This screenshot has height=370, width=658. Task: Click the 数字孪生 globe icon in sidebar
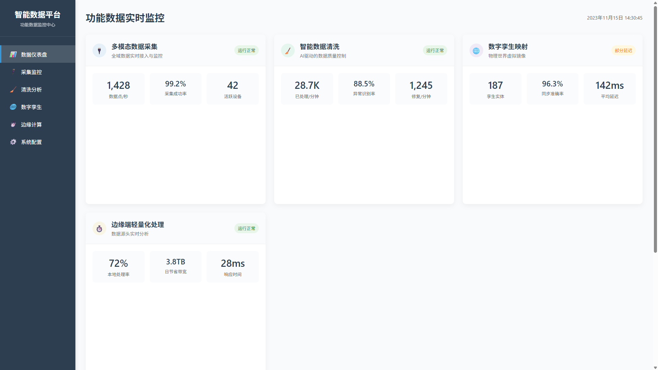13,107
